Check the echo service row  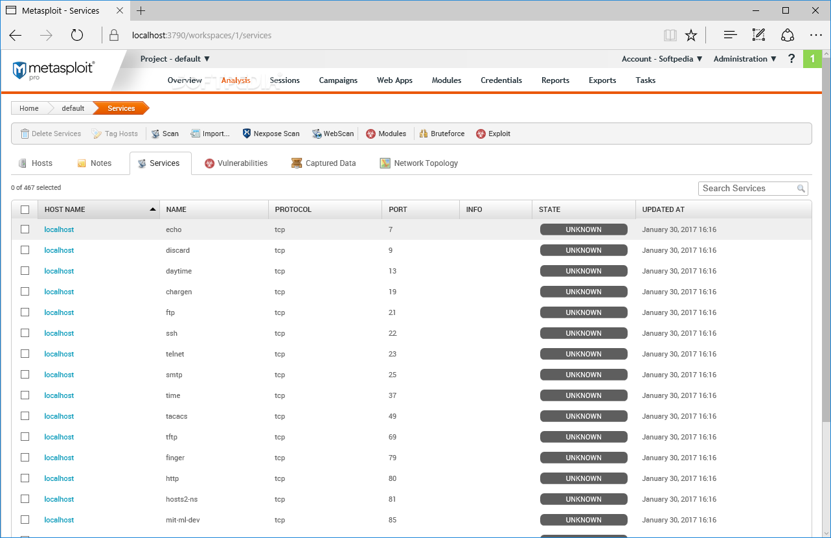coord(25,229)
